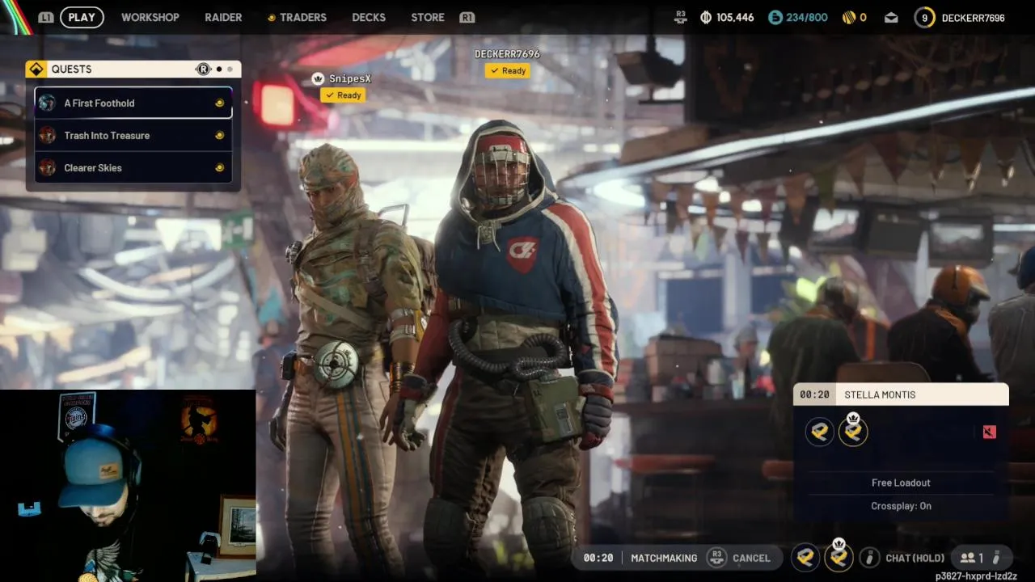This screenshot has height=582, width=1035.
Task: Open the mail envelope inbox
Action: [x=891, y=17]
